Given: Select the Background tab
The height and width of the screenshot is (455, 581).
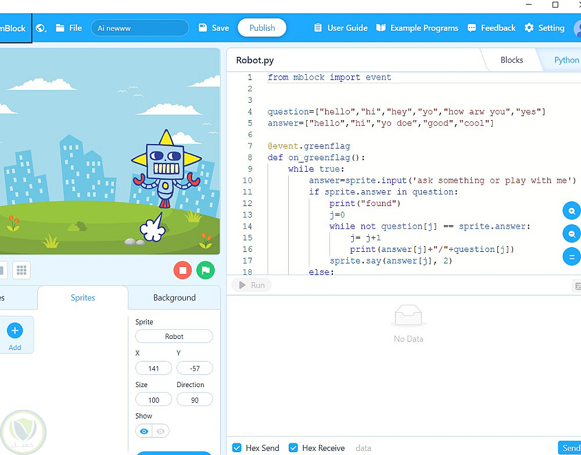Looking at the screenshot, I should tap(174, 298).
